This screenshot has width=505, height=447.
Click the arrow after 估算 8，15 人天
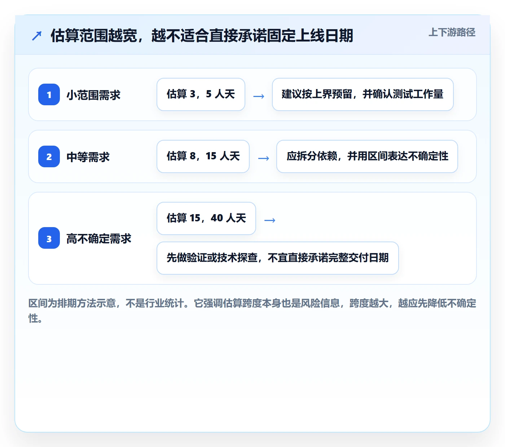pyautogui.click(x=264, y=158)
